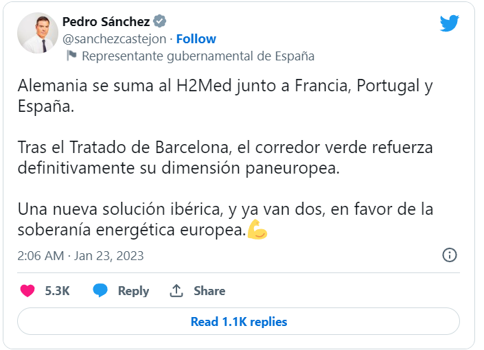The height and width of the screenshot is (350, 484).
Task: Click the government flag icon
Action: tap(71, 56)
